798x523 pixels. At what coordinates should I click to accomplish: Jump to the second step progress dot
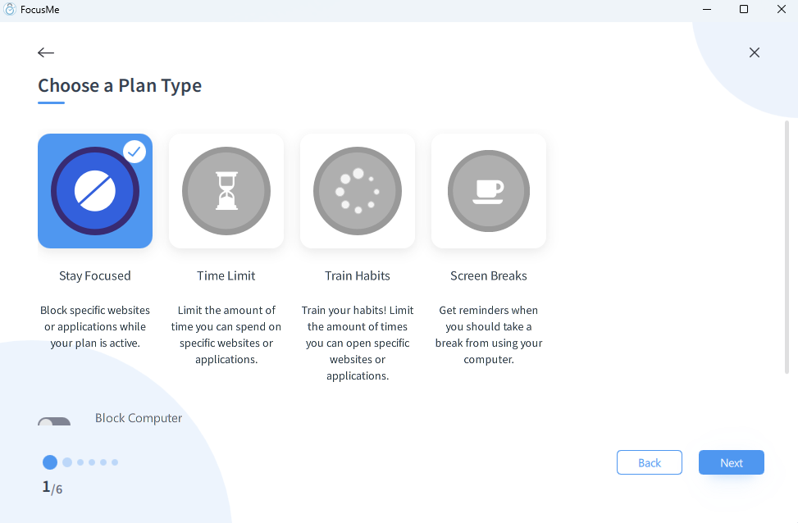(x=67, y=462)
